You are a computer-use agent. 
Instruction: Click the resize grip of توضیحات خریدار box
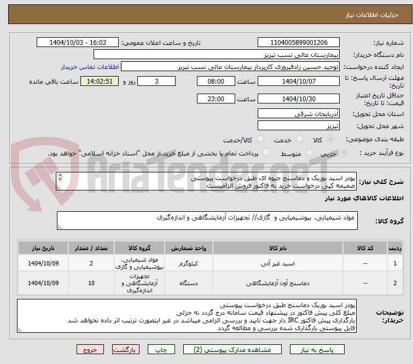point(20,330)
